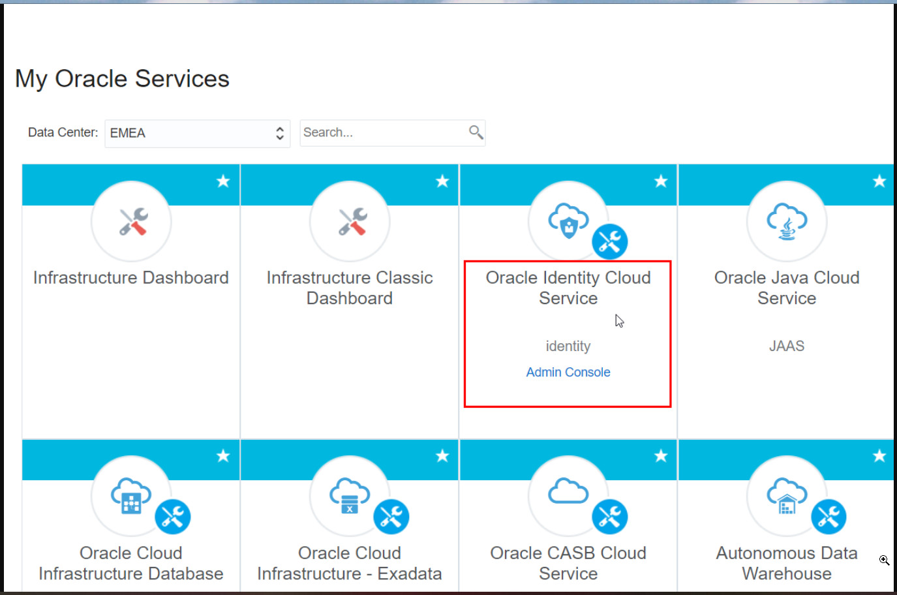Image resolution: width=897 pixels, height=595 pixels.
Task: Open Oracle Cloud Infrastructure Database title
Action: click(x=131, y=563)
